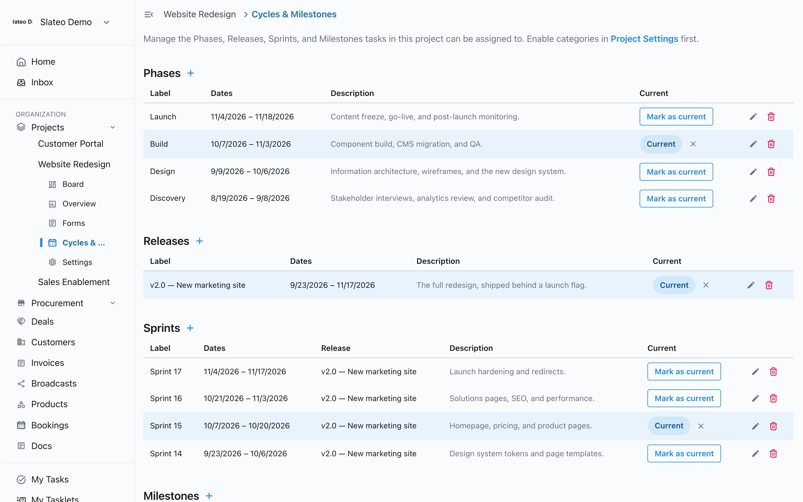Mark Sprint 16 as current
Screen dimensions: 803x502
coord(684,398)
